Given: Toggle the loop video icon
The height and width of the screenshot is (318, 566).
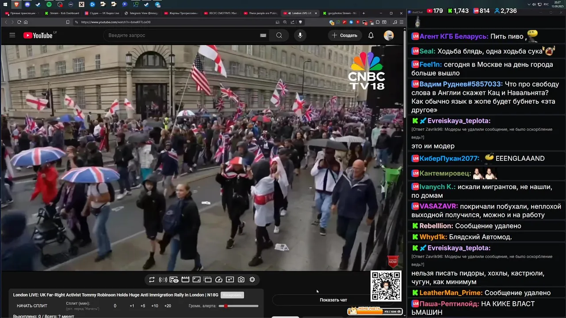Looking at the screenshot, I should [x=152, y=280].
